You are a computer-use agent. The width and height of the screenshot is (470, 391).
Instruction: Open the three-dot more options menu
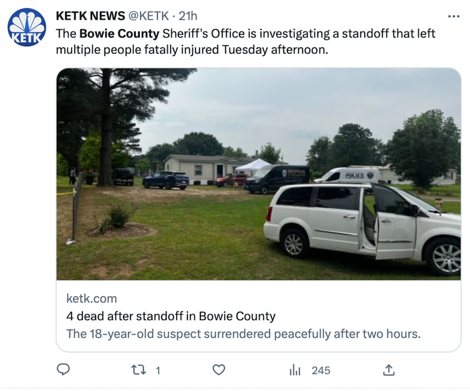(x=453, y=16)
